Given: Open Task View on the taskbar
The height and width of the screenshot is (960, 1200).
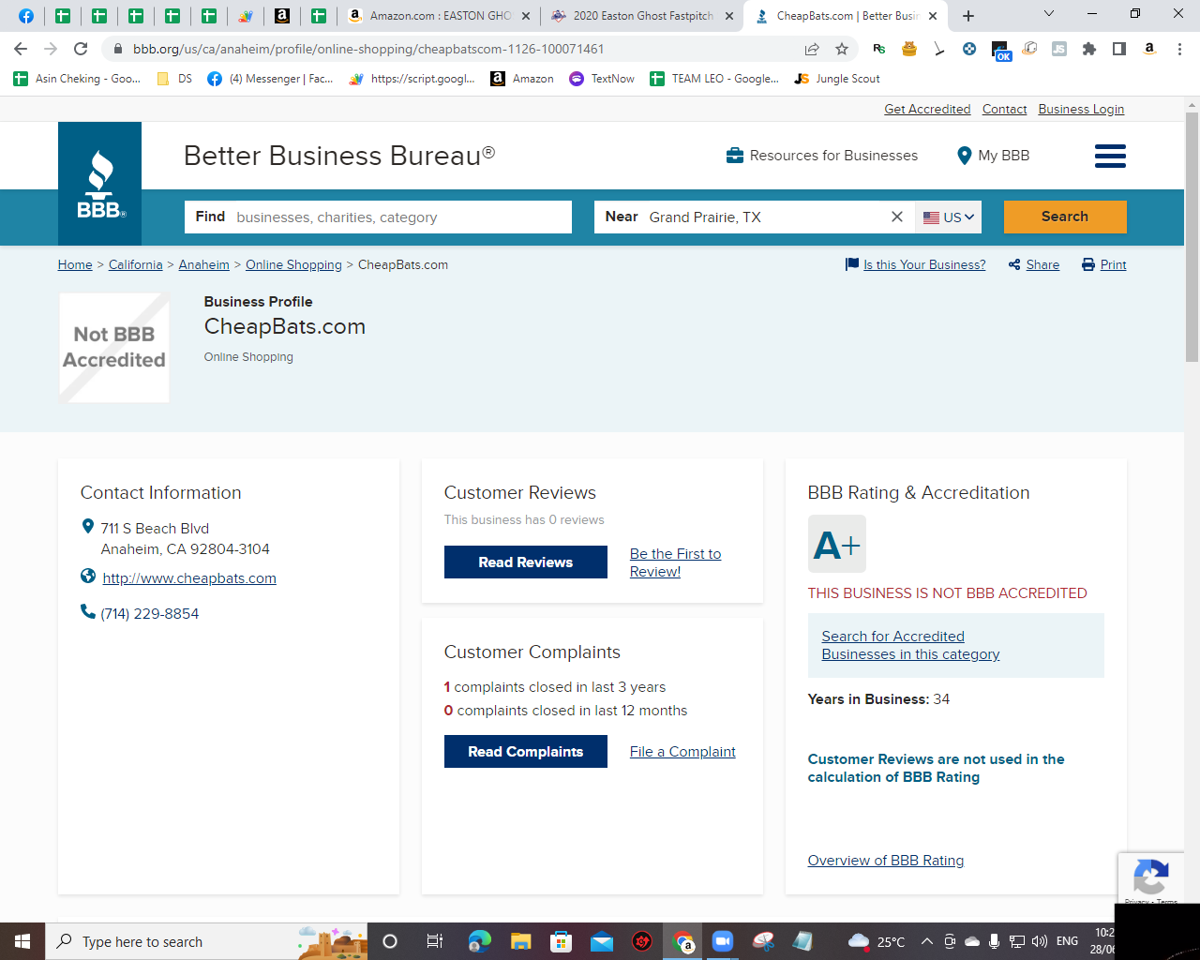Looking at the screenshot, I should (434, 941).
